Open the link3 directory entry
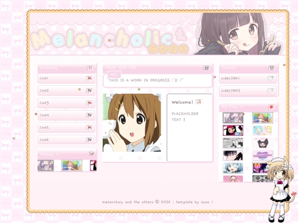 coord(66,103)
